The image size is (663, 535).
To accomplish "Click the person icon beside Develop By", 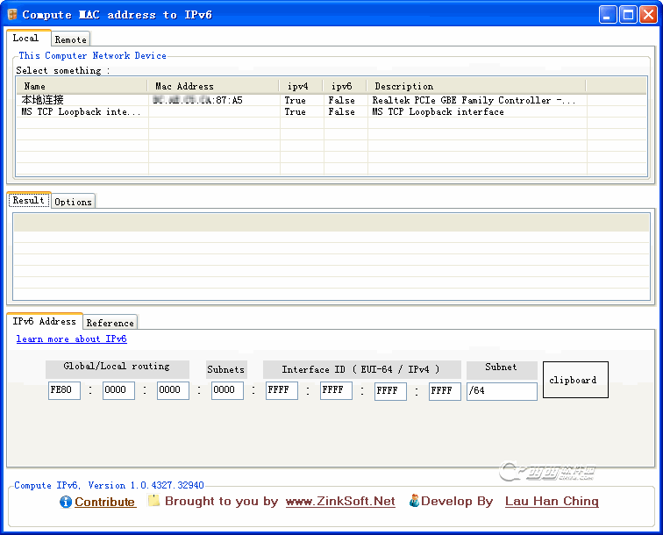I will (414, 501).
